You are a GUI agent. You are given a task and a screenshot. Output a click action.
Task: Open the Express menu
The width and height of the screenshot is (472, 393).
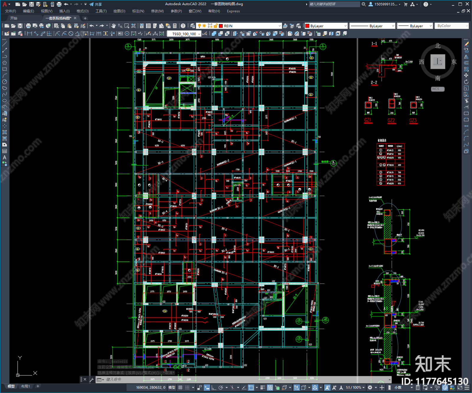(233, 11)
